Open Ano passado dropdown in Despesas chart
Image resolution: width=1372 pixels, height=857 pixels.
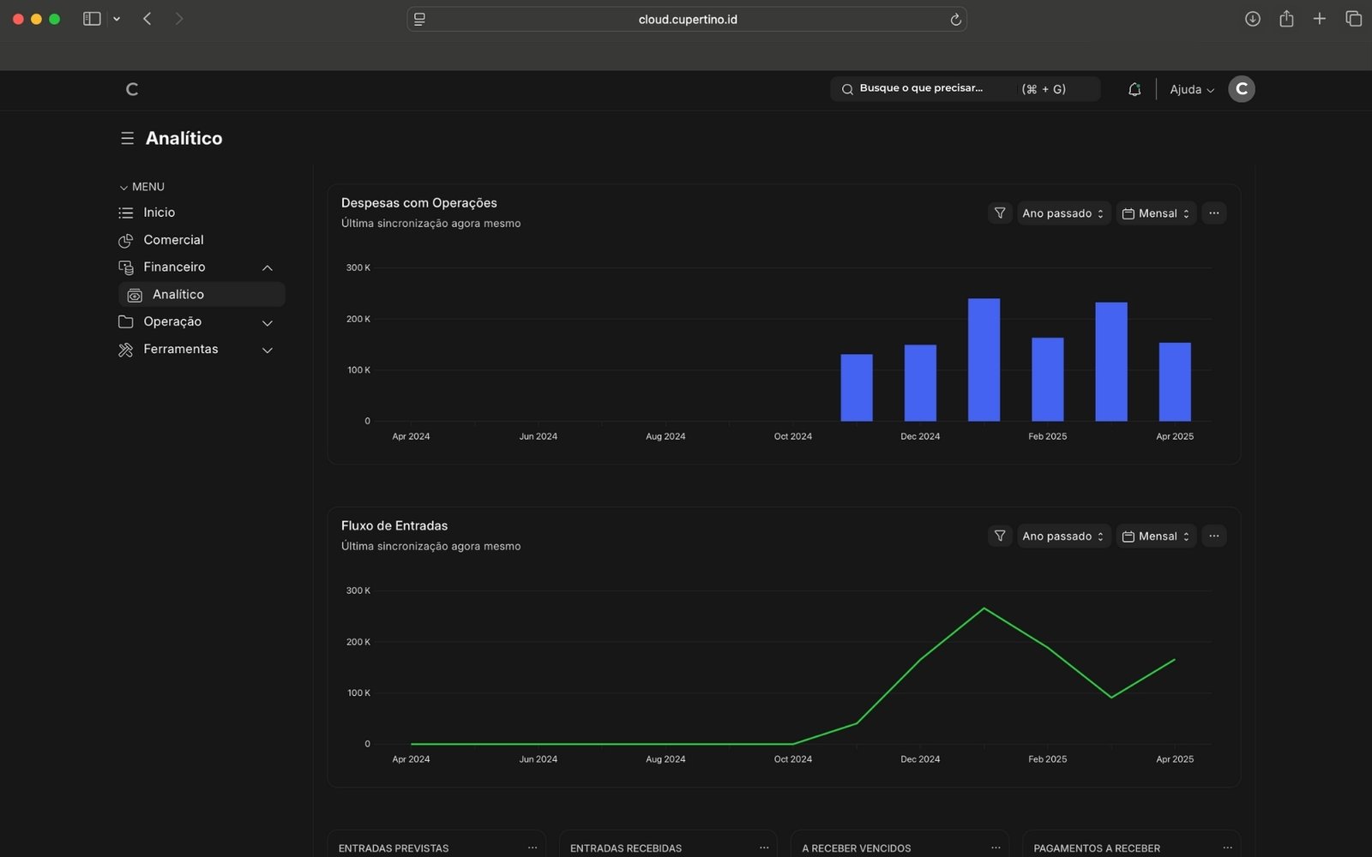[x=1063, y=213]
